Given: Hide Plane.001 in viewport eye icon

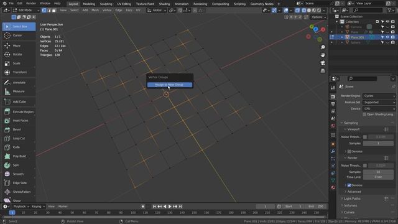Looking at the screenshot, I should pos(387,37).
